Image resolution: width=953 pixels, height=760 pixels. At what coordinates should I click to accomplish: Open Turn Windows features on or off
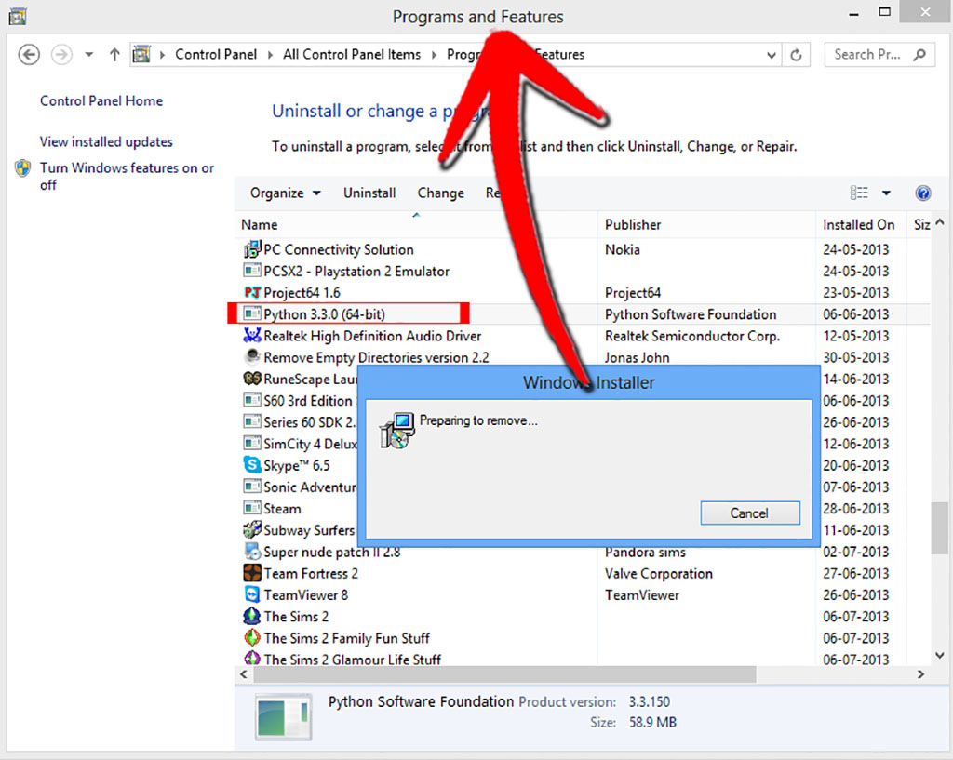(127, 176)
